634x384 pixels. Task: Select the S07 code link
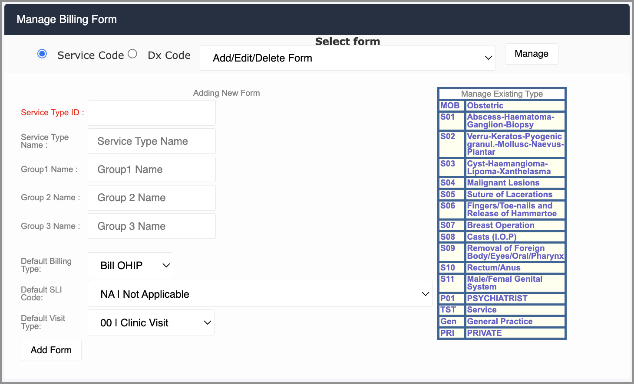pos(448,225)
